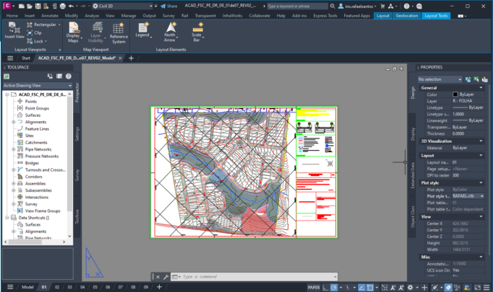Screen dimensions: 493x292
Task: Click the Insert View tool
Action: click(14, 32)
